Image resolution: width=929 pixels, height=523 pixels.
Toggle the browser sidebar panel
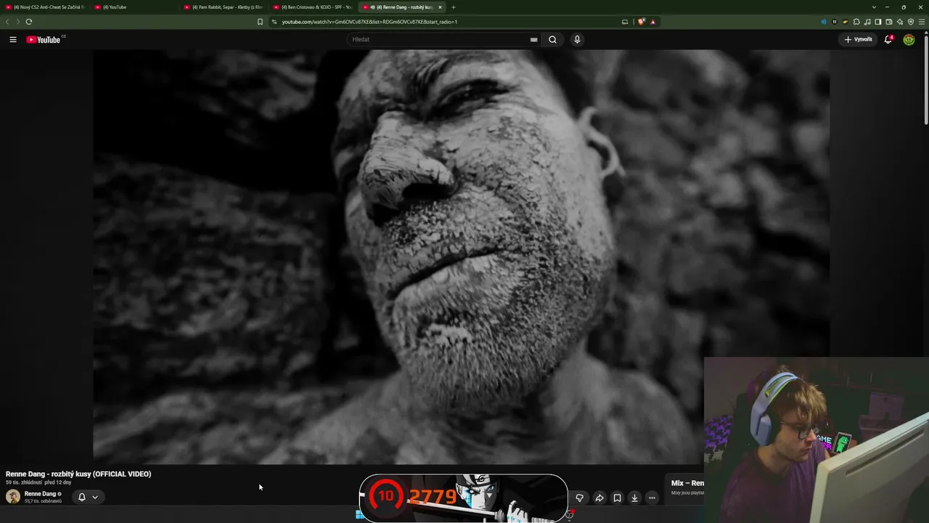click(878, 22)
